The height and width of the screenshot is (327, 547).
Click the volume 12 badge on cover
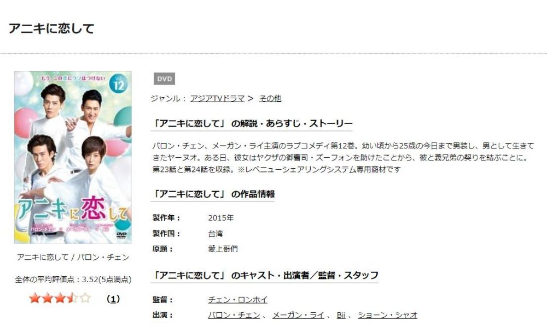pyautogui.click(x=119, y=84)
